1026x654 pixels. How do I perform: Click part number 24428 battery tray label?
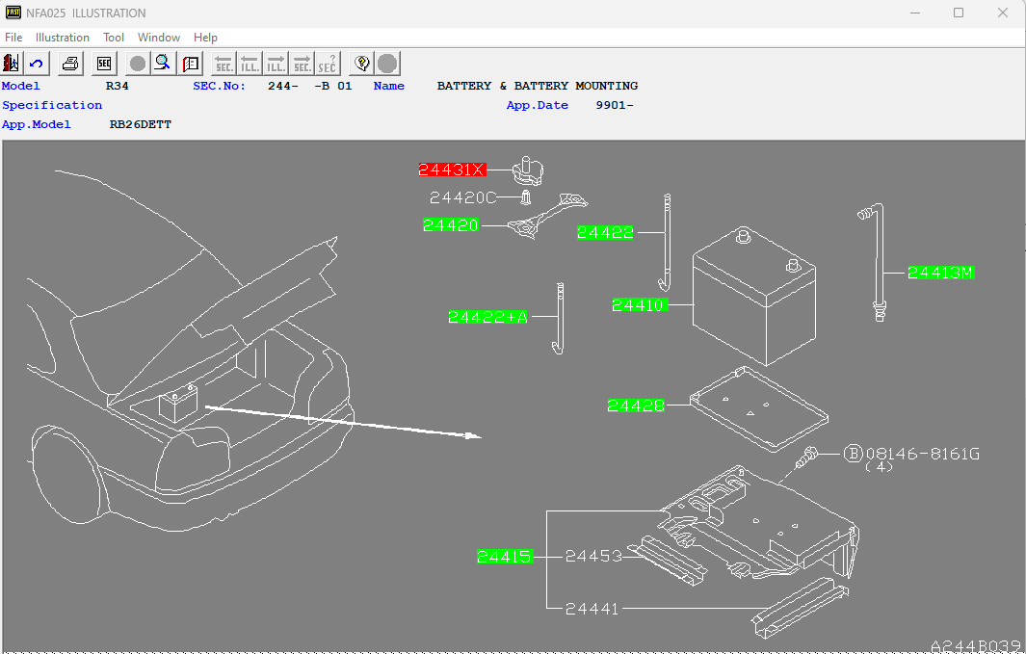[x=636, y=405]
